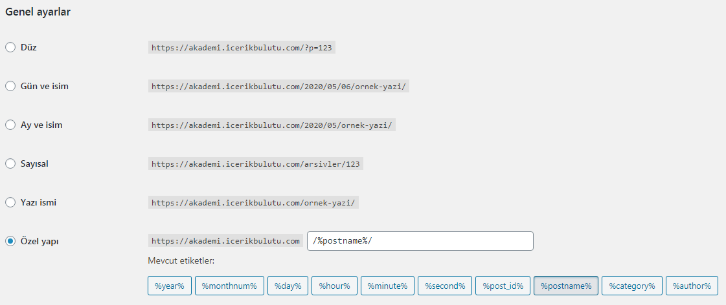This screenshot has height=305, width=726.
Task: Select the Ay ve isim radio button
Action: pyautogui.click(x=10, y=125)
